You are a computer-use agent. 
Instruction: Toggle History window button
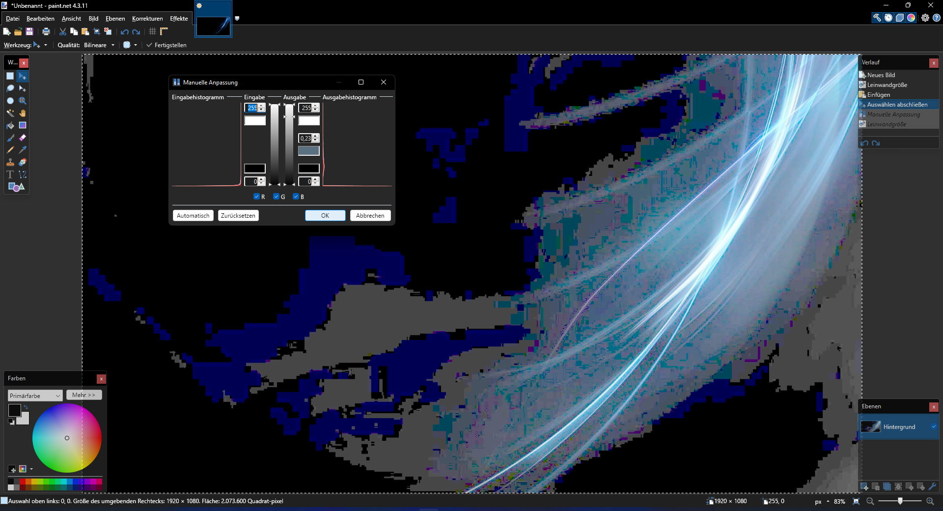click(888, 18)
